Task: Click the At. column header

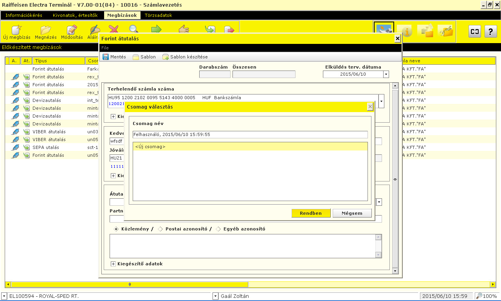Action: 26,61
